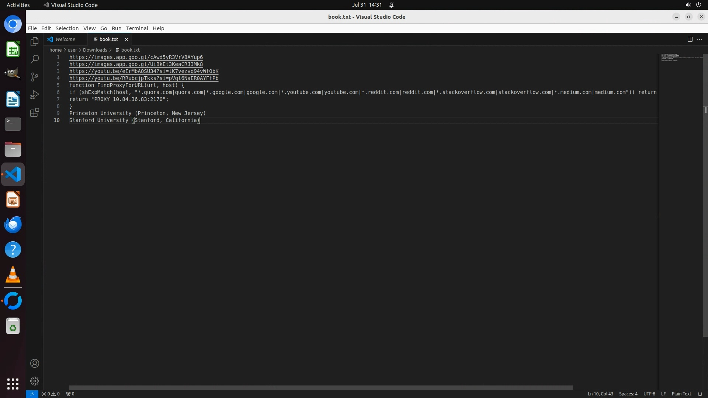Open the Extensions view icon
Viewport: 708px width, 398px height.
[35, 112]
